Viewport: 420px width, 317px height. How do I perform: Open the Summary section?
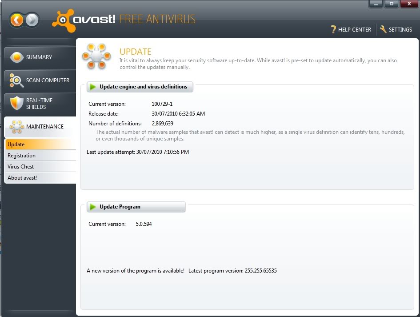click(40, 57)
